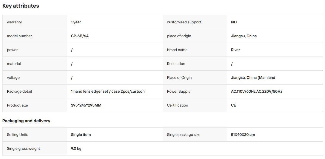Image resolution: width=325 pixels, height=159 pixels.
Task: Click the Resolution attribute label
Action: [x=176, y=64]
